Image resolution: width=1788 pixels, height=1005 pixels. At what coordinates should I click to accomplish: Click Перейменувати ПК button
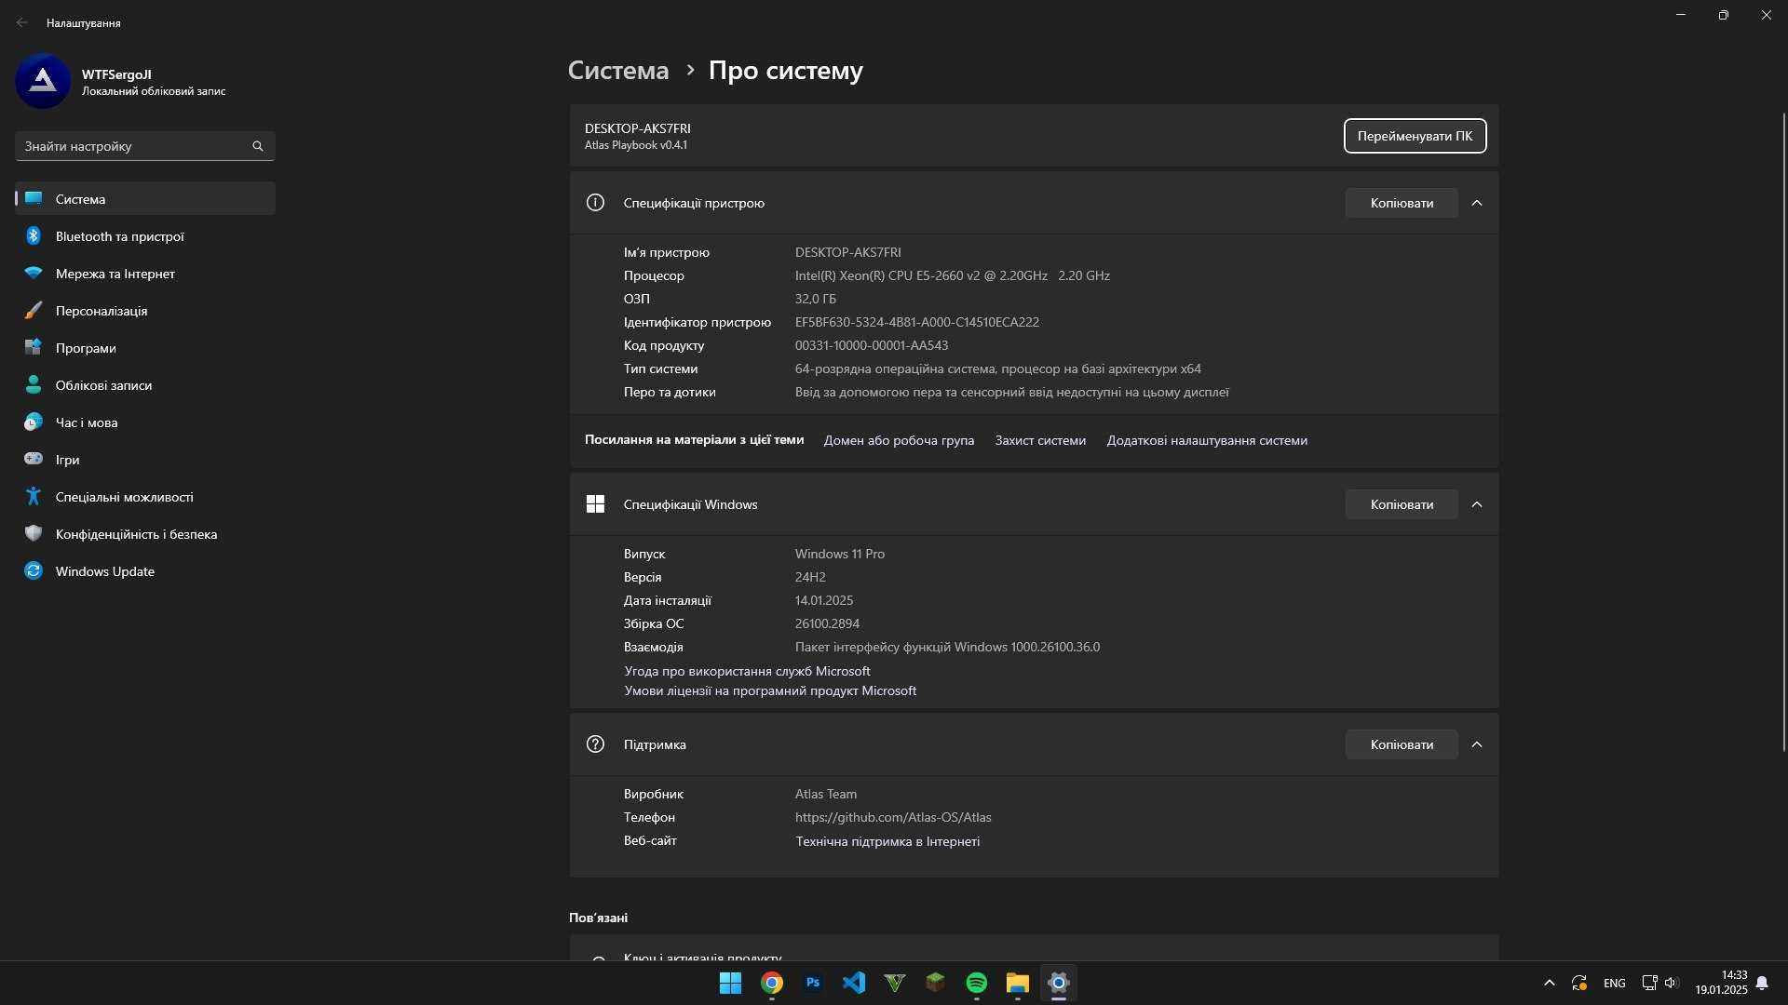click(1415, 136)
